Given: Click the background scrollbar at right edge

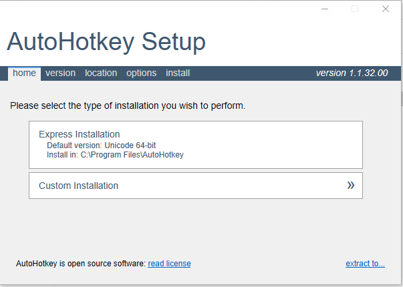Looking at the screenshot, I should pos(402,99).
